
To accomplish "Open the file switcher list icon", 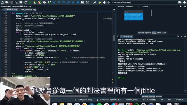I will pos(21,2).
